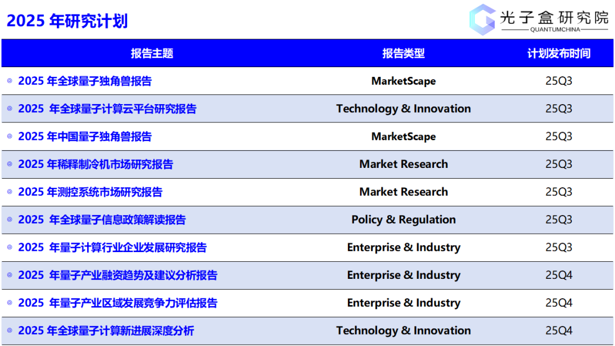Open 2025 年全球量子计算云平台研究报告 title
Viewport: 615px width, 346px height.
pyautogui.click(x=107, y=109)
